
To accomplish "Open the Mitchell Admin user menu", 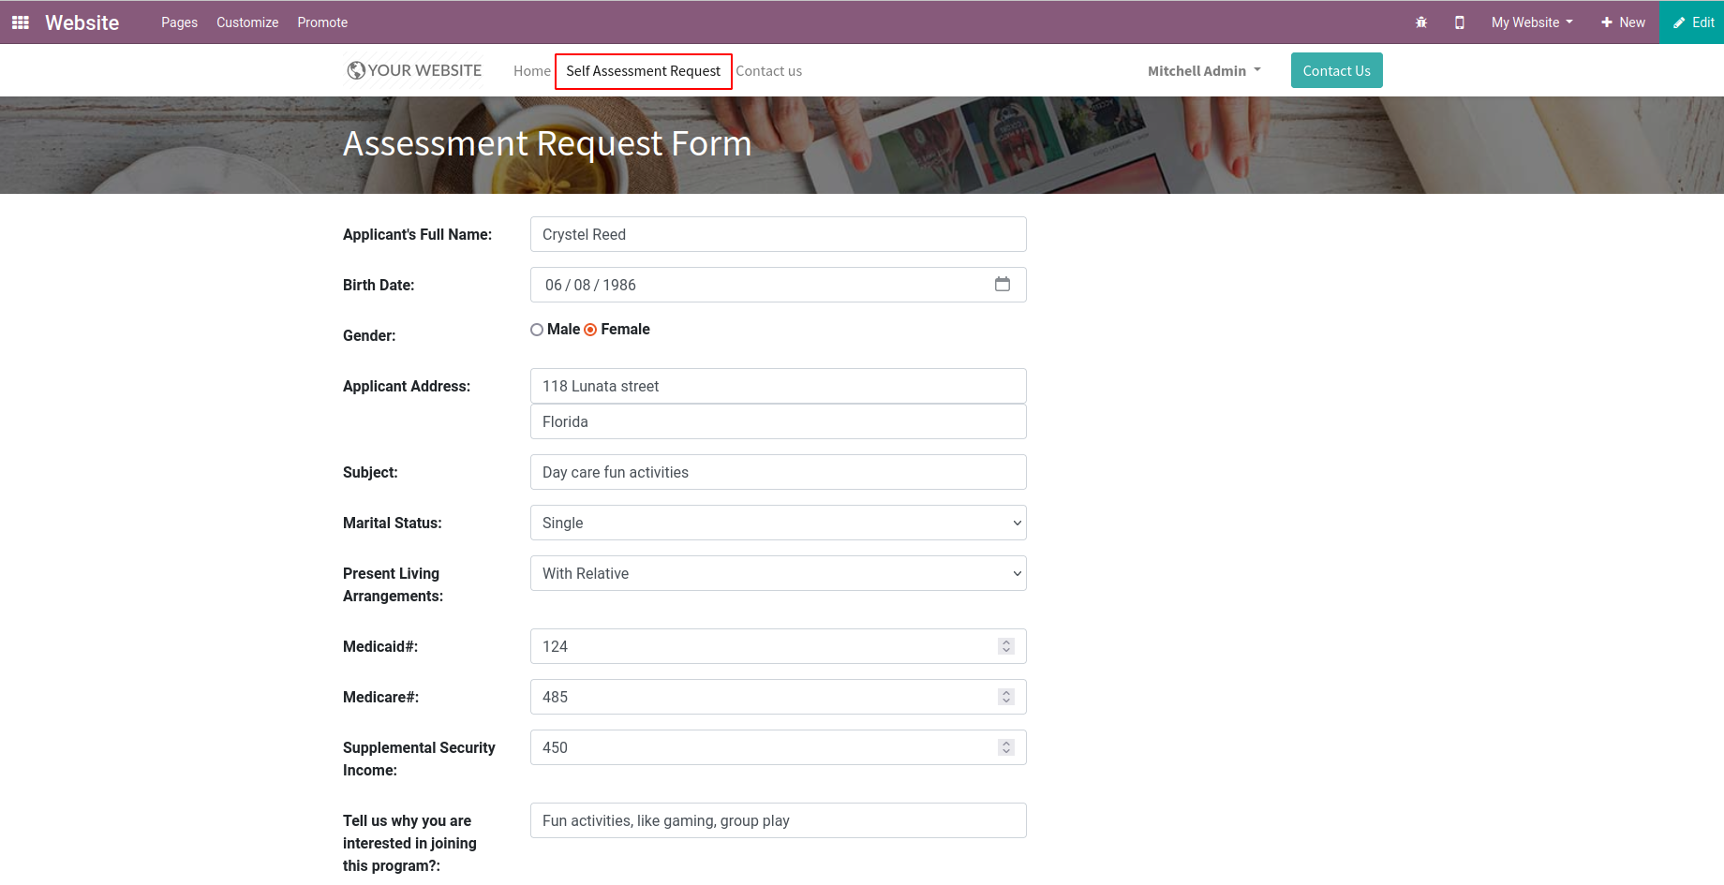I will click(1204, 71).
